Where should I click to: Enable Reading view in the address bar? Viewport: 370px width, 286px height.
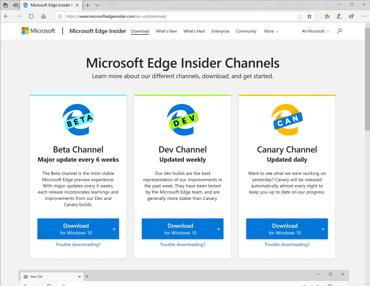pos(299,16)
